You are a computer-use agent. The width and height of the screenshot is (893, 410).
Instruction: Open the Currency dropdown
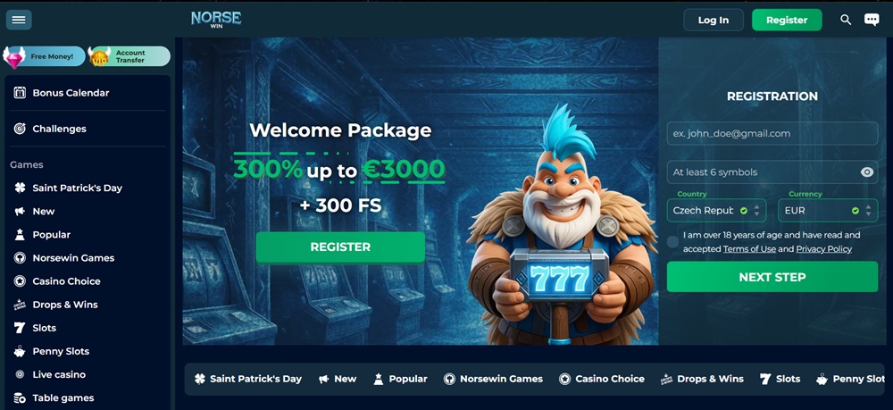828,210
